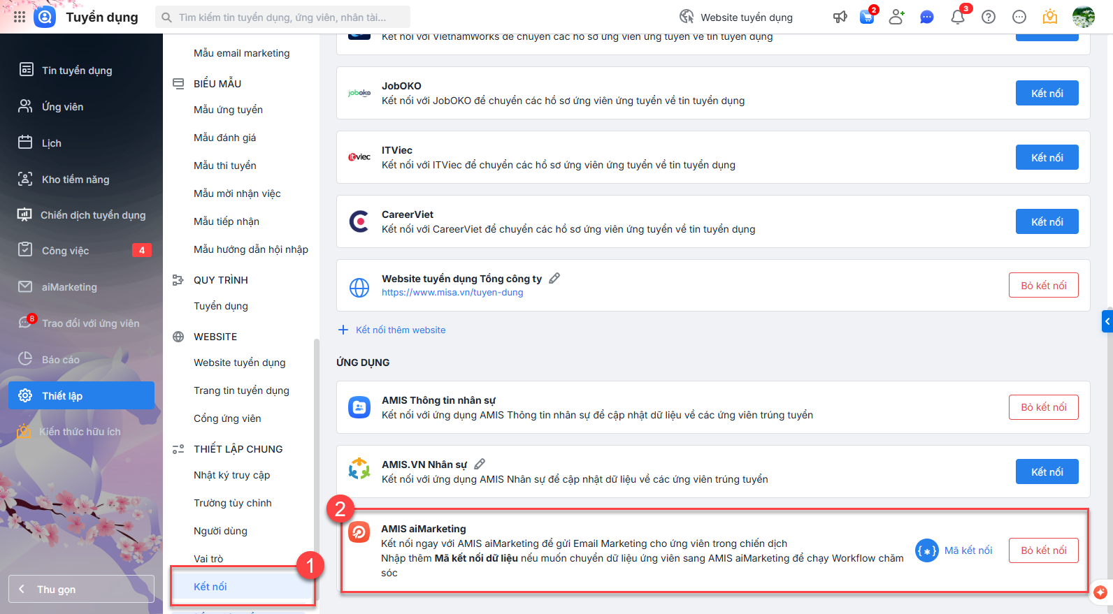Click the CareerViet logo
1113x614 pixels.
click(359, 221)
